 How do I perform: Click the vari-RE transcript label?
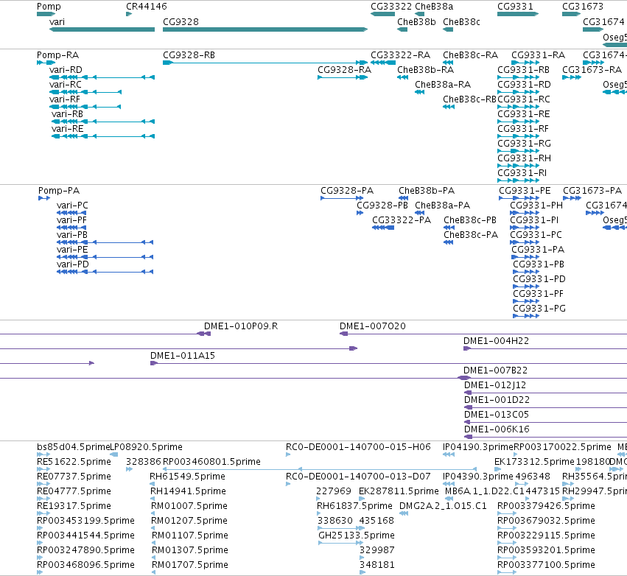click(x=68, y=129)
